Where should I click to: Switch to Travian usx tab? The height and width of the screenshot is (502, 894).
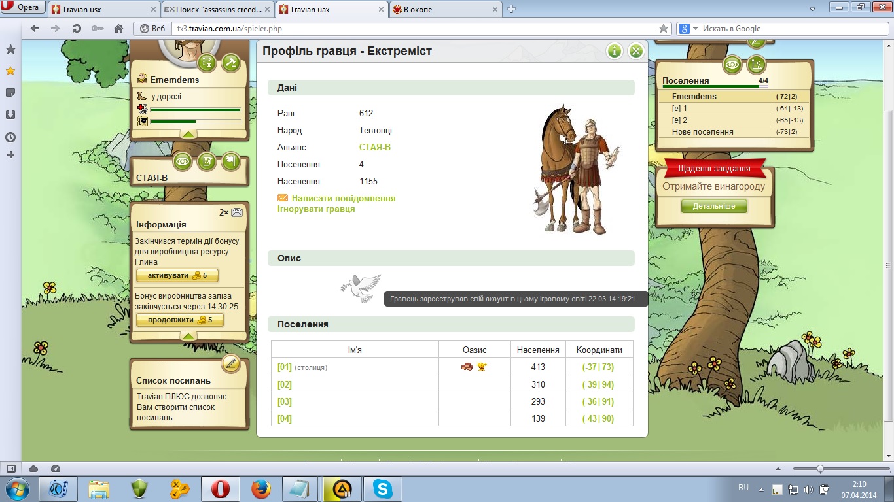[103, 10]
